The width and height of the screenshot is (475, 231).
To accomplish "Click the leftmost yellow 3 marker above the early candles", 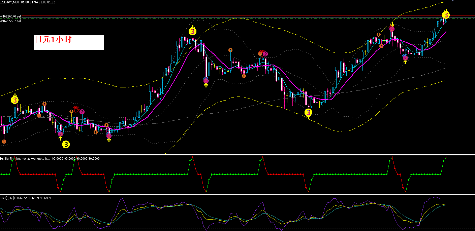I will 15,100.
